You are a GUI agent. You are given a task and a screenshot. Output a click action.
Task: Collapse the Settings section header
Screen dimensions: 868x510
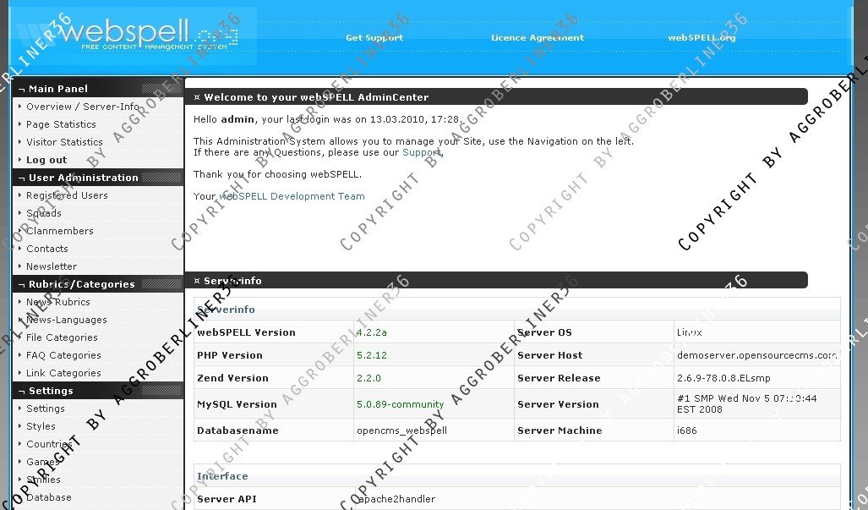(x=98, y=391)
